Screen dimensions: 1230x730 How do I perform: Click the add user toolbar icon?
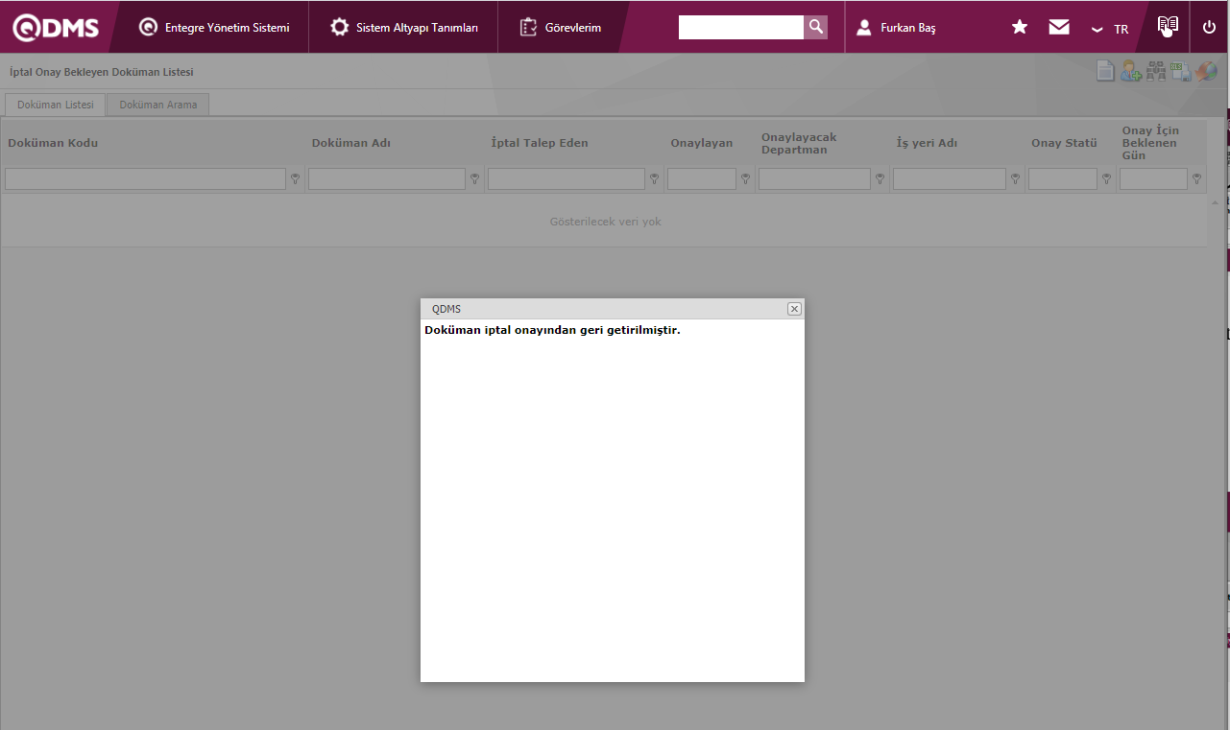pos(1131,71)
